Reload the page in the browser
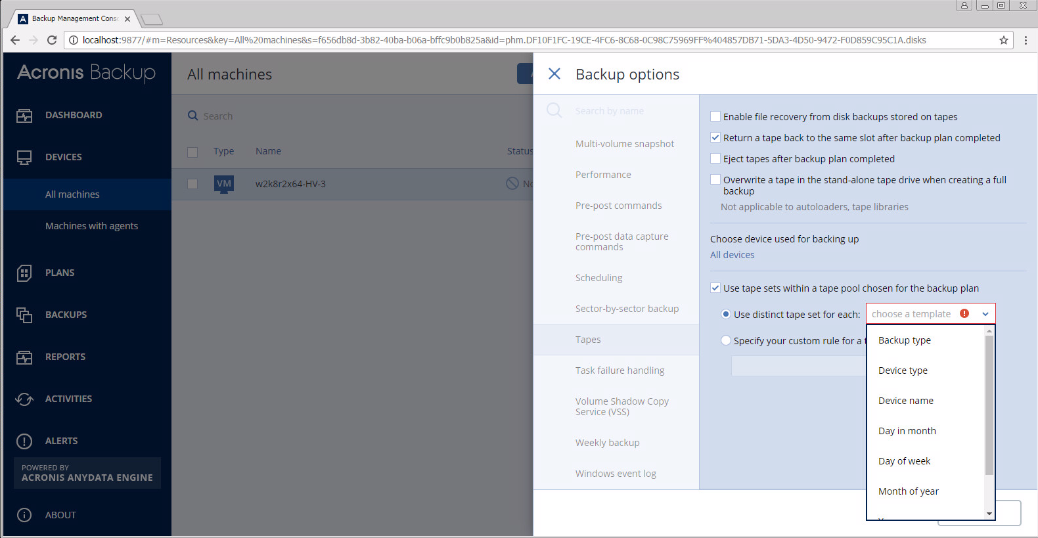The width and height of the screenshot is (1038, 538). [x=52, y=40]
